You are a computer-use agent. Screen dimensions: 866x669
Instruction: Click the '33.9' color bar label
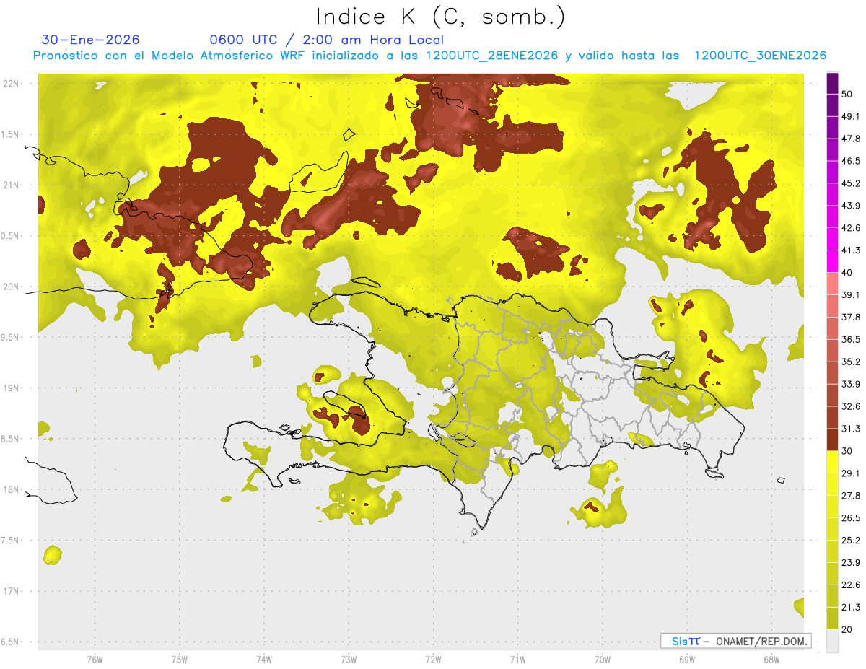click(851, 384)
